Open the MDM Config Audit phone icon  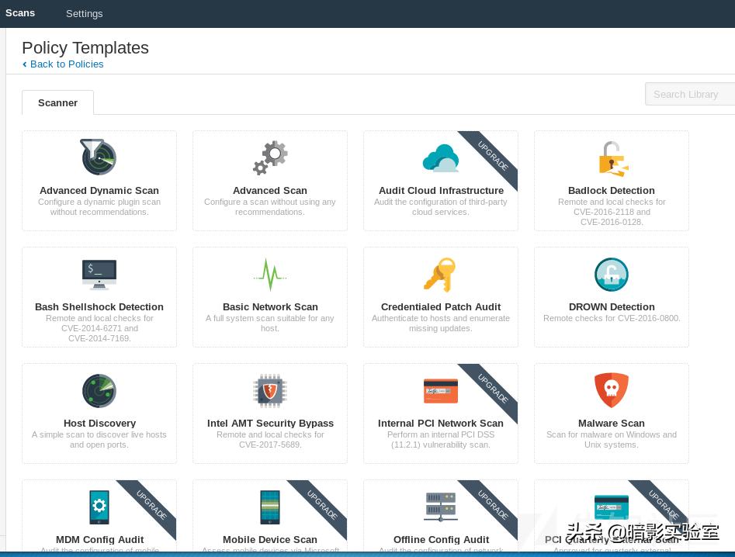point(99,507)
